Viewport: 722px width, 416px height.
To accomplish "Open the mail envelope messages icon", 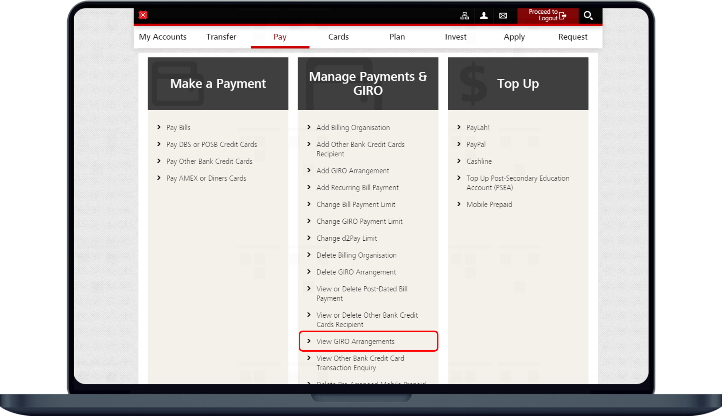I will click(x=503, y=16).
